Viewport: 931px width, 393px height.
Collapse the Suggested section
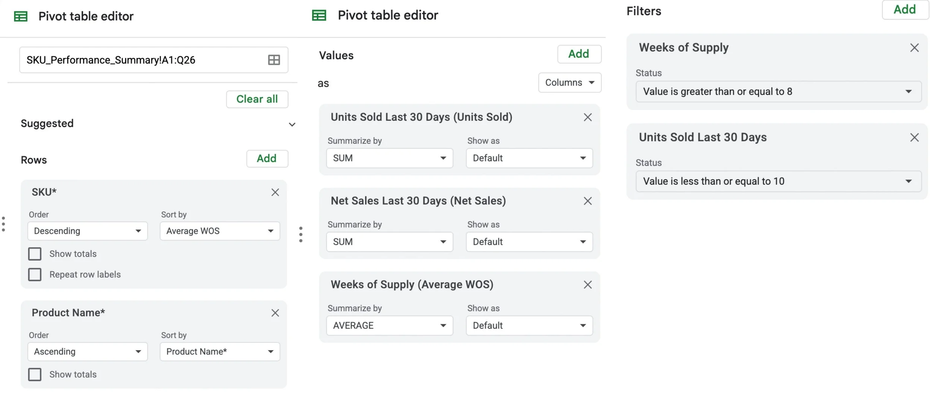point(292,124)
